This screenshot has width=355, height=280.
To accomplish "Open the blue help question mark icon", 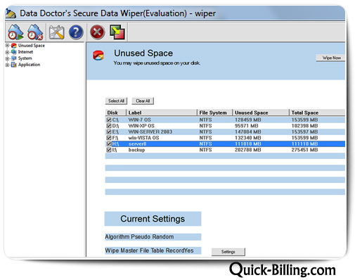I will pyautogui.click(x=76, y=32).
